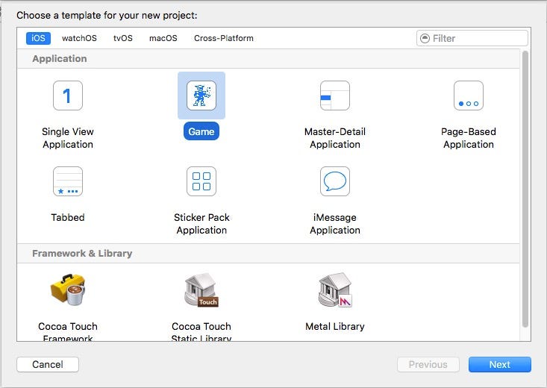Pick the Page-Based Application icon
Image resolution: width=547 pixels, height=388 pixels.
coord(469,96)
